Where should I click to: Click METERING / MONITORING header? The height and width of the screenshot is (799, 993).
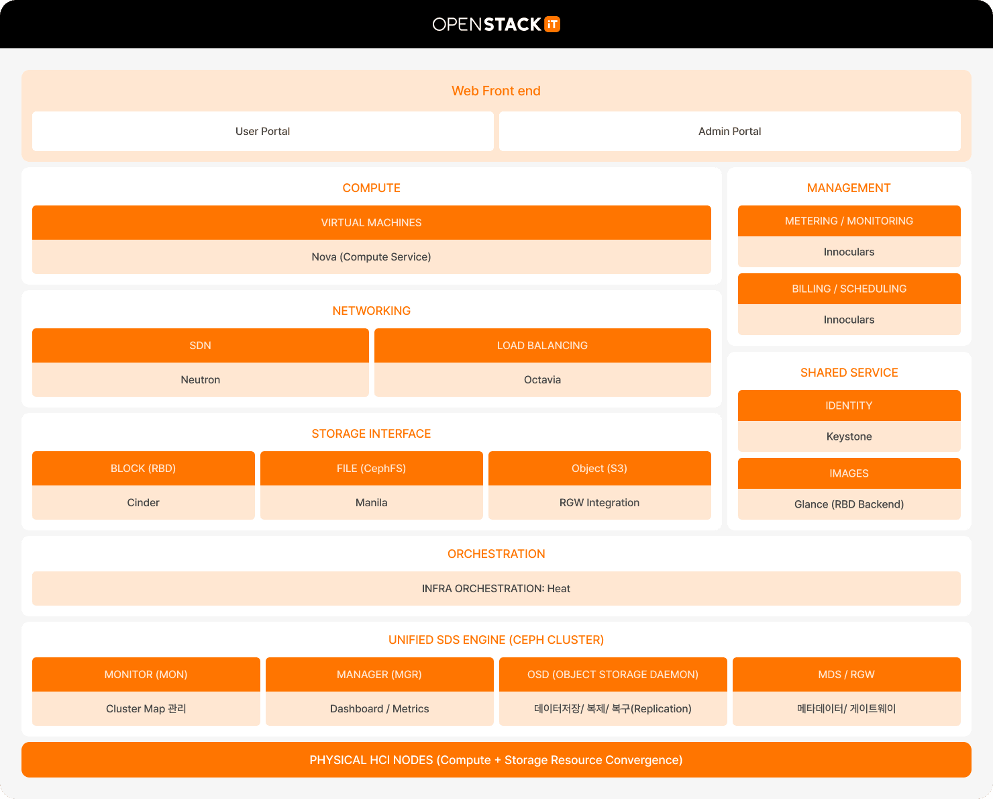[849, 221]
